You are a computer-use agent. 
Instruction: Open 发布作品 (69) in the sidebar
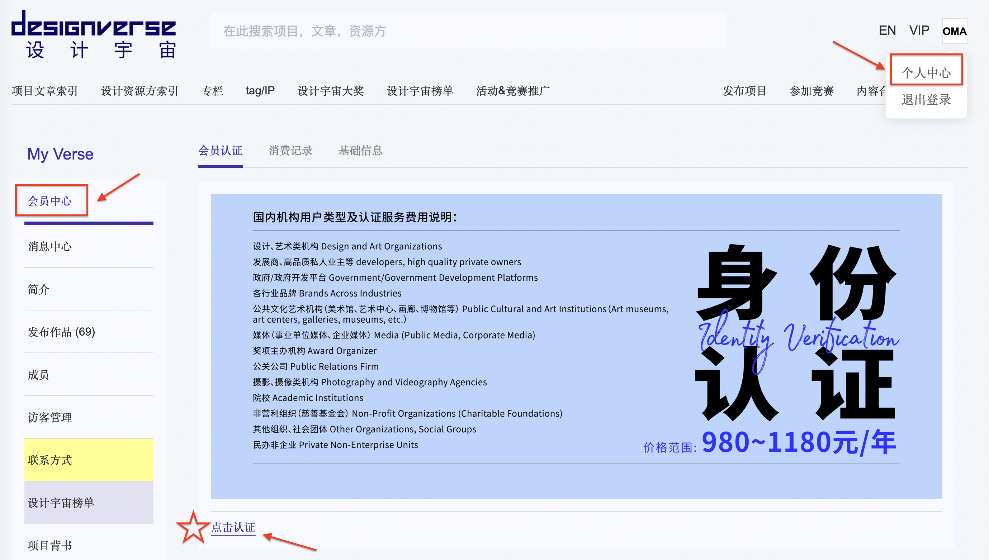tap(62, 333)
